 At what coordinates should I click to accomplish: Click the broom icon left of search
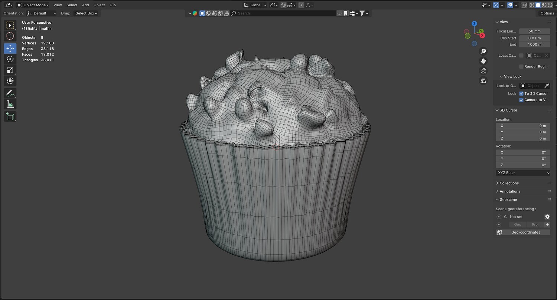[x=227, y=13]
